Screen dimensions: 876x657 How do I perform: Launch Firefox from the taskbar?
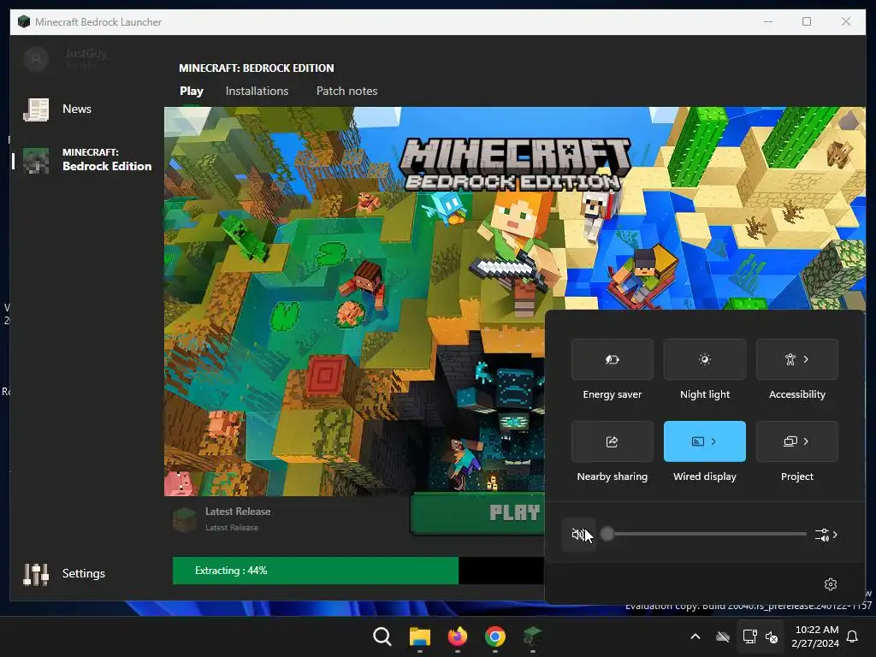[458, 636]
